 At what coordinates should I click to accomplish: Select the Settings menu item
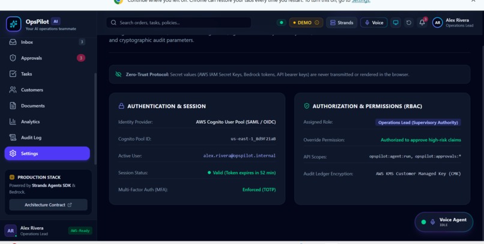coord(47,153)
